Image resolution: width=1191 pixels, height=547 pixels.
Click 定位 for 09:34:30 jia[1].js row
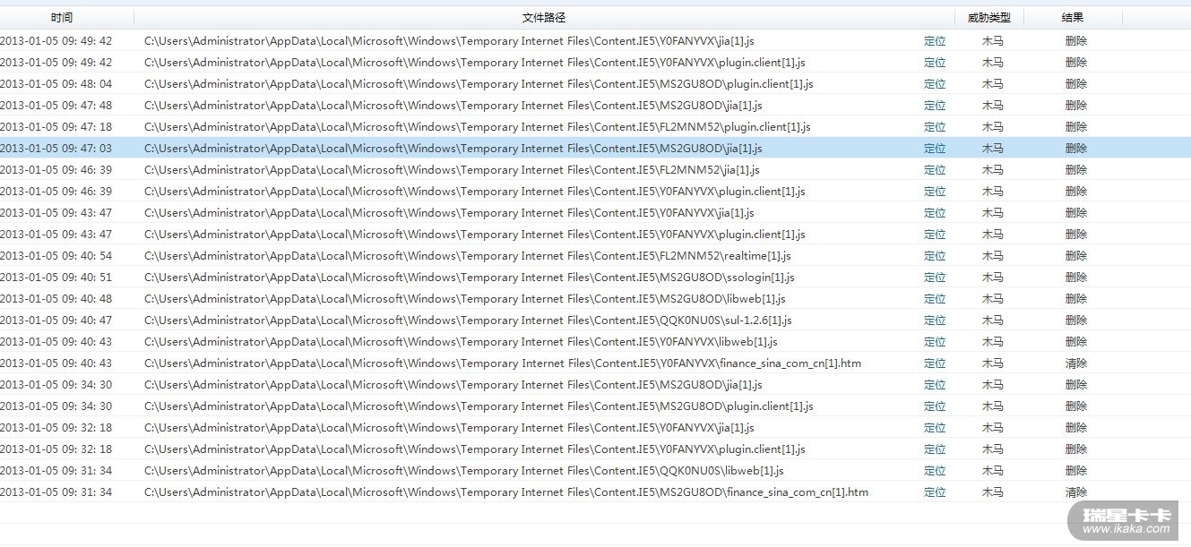[x=935, y=385]
